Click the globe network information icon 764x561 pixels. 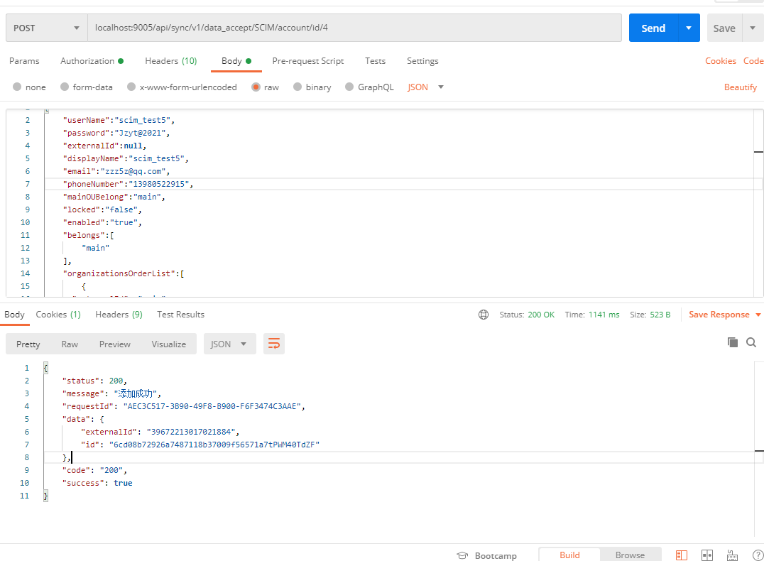point(484,315)
